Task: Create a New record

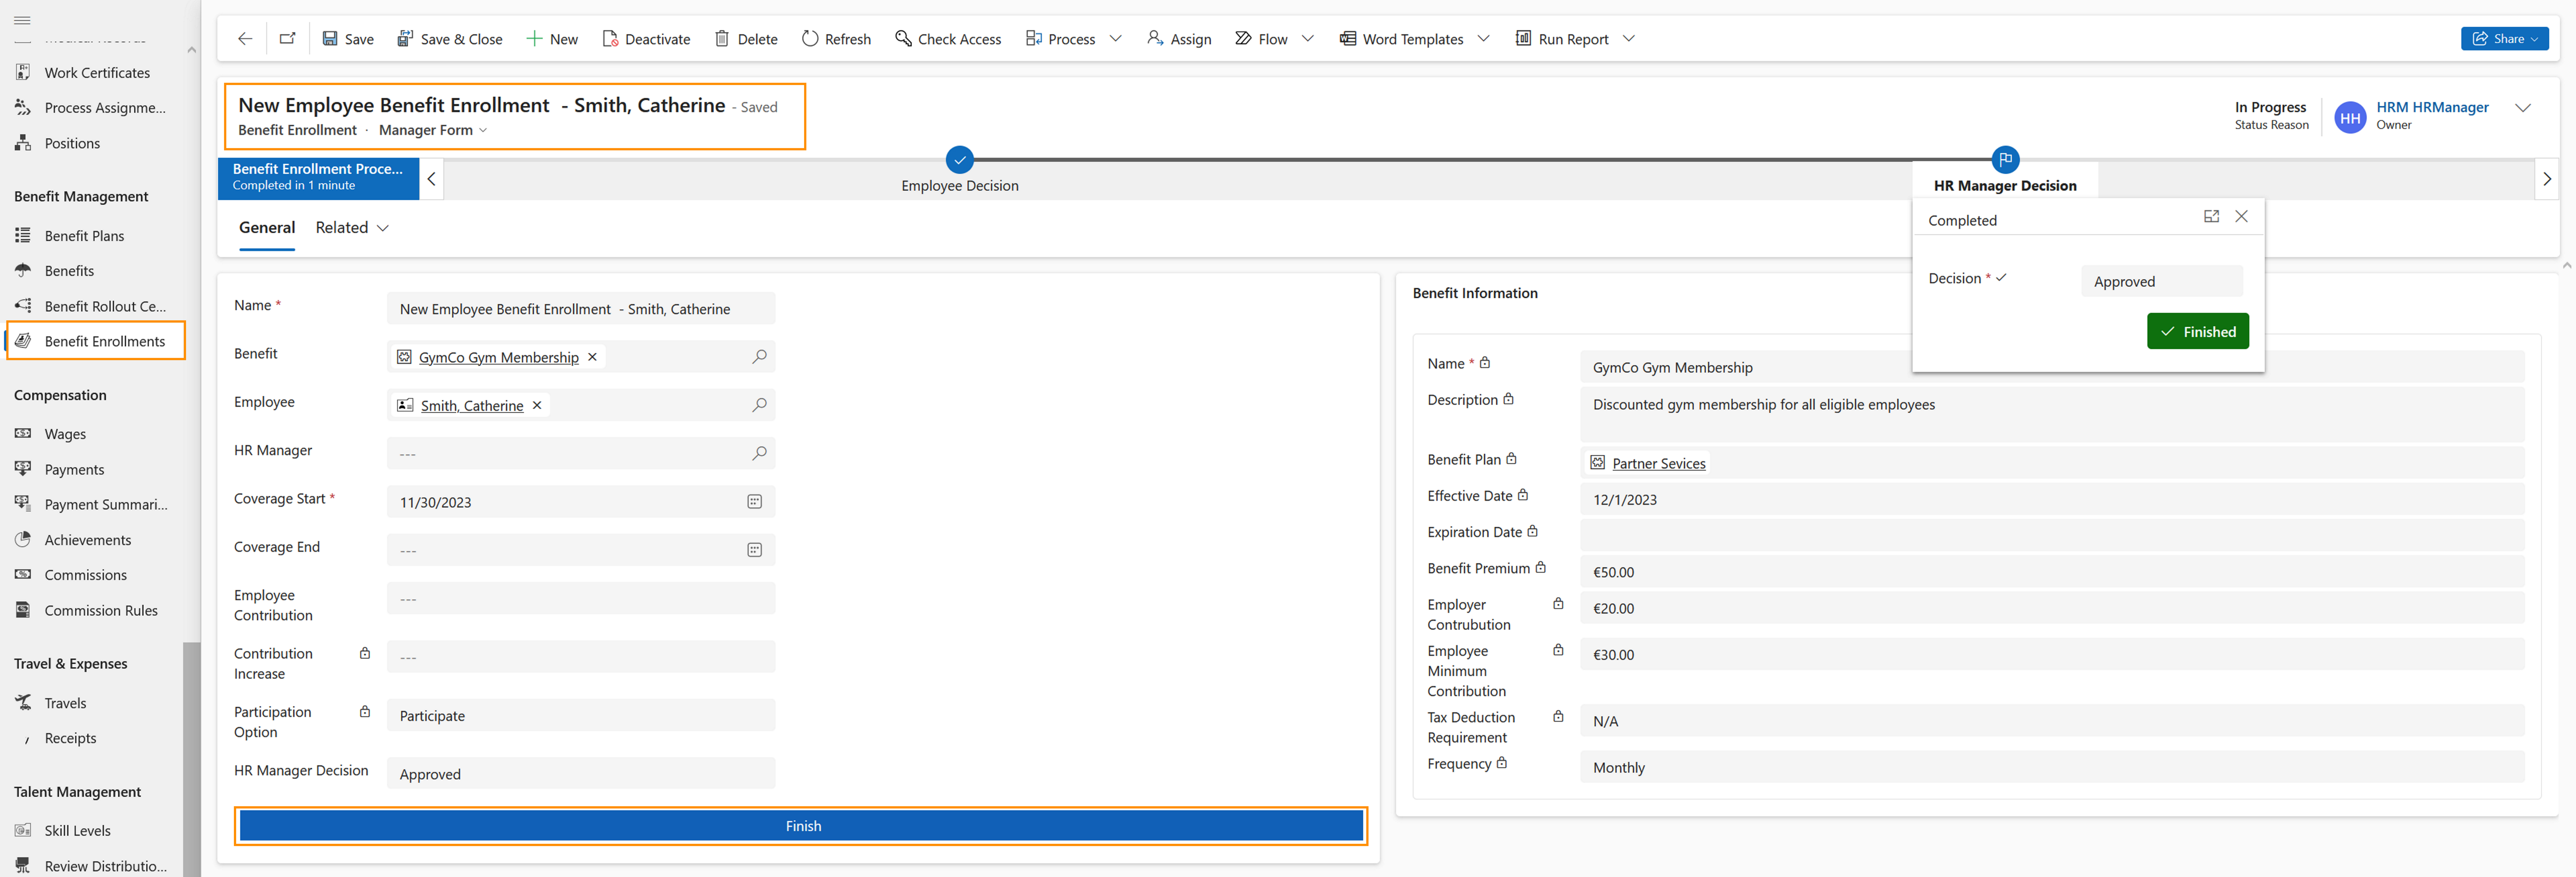Action: pos(552,39)
